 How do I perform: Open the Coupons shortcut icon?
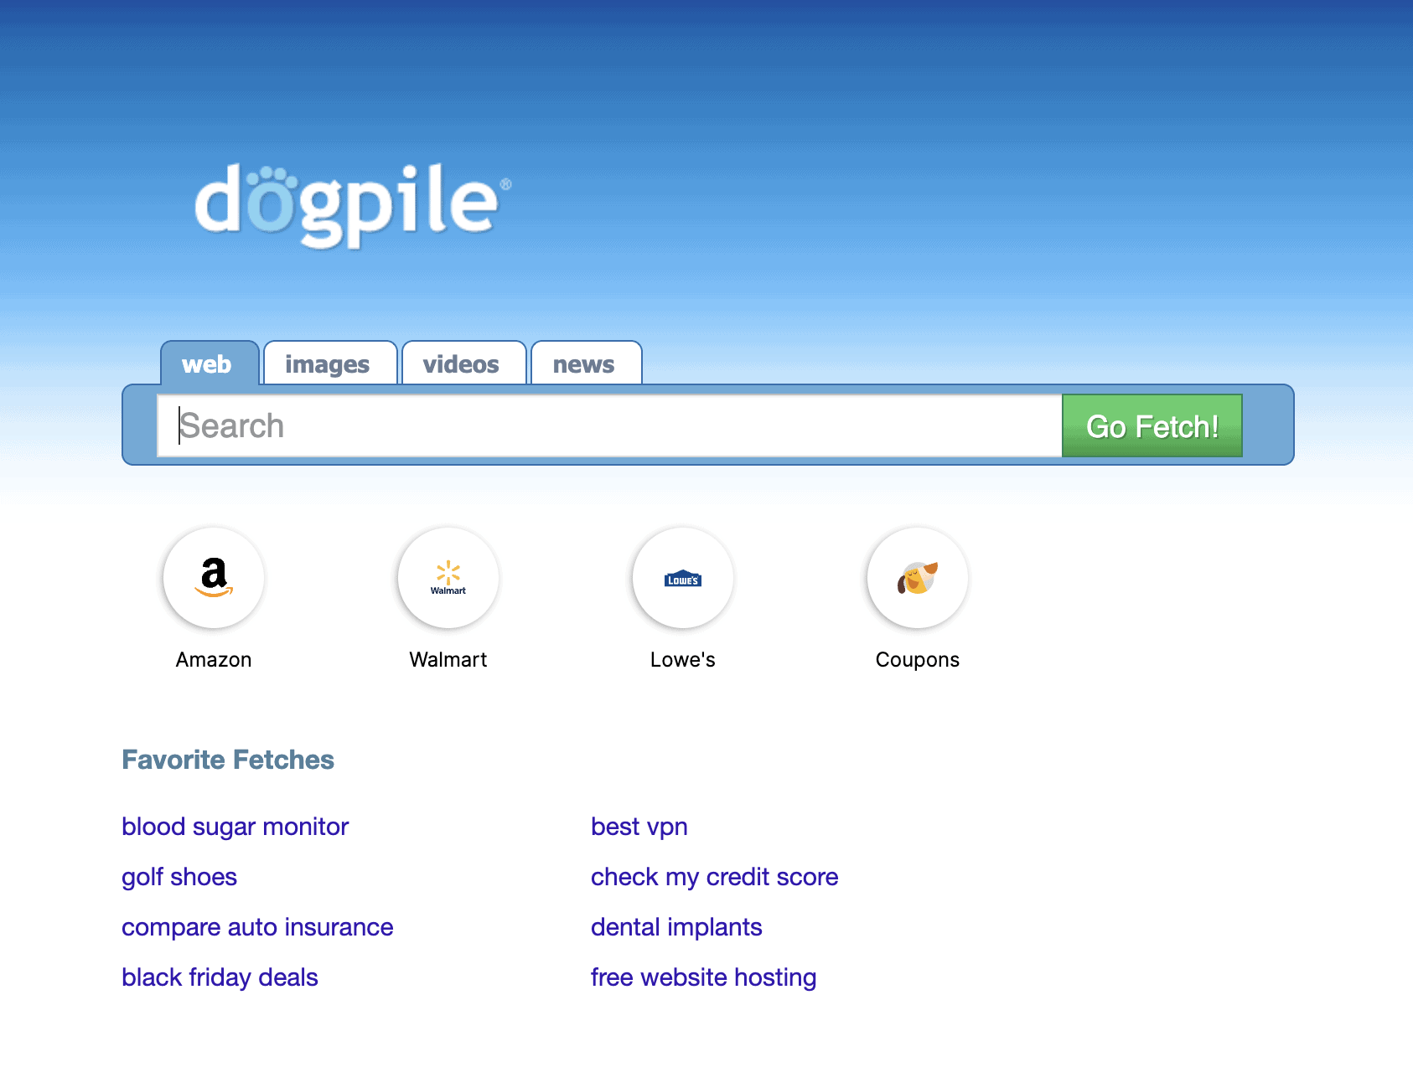click(918, 578)
